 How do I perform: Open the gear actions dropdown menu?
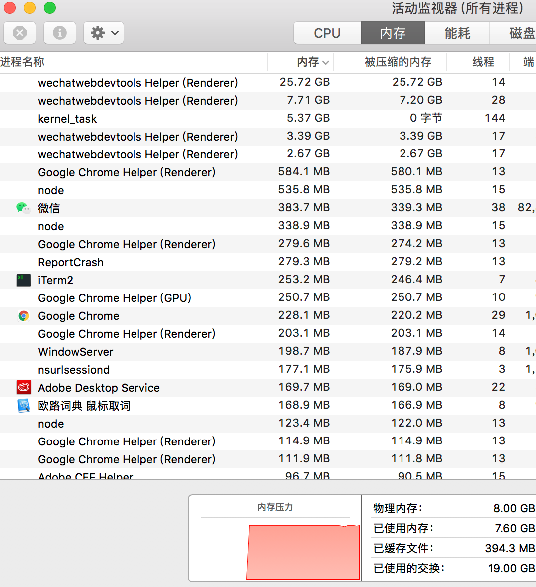[x=104, y=33]
